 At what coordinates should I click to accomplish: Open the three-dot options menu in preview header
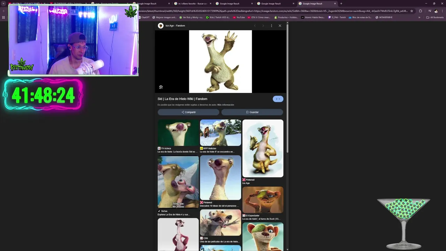click(x=271, y=25)
